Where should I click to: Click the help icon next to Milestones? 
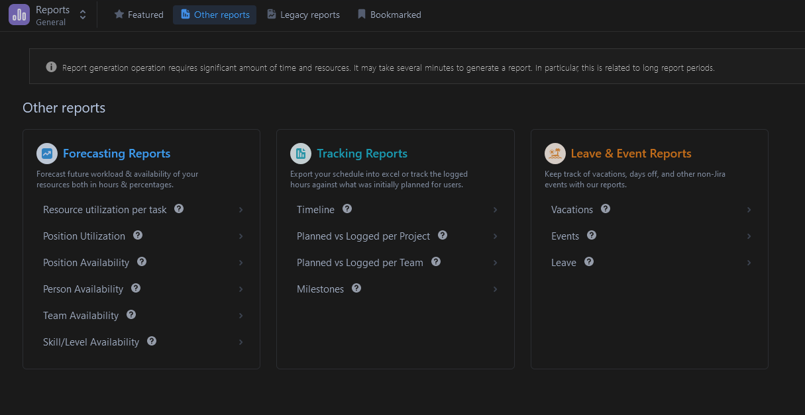click(x=356, y=288)
